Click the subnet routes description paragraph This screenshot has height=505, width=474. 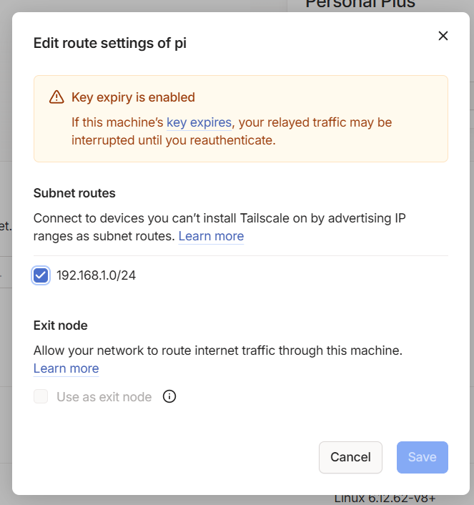click(219, 227)
